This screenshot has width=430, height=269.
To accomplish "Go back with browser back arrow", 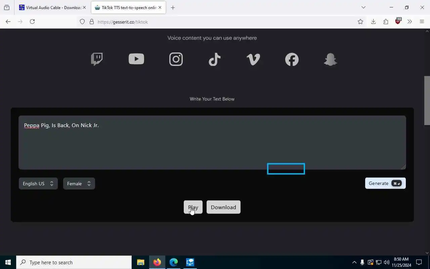I will [8, 22].
